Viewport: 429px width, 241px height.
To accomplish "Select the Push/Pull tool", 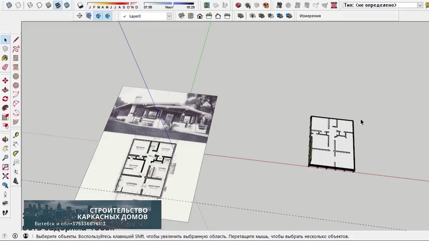I will pyautogui.click(x=5, y=90).
